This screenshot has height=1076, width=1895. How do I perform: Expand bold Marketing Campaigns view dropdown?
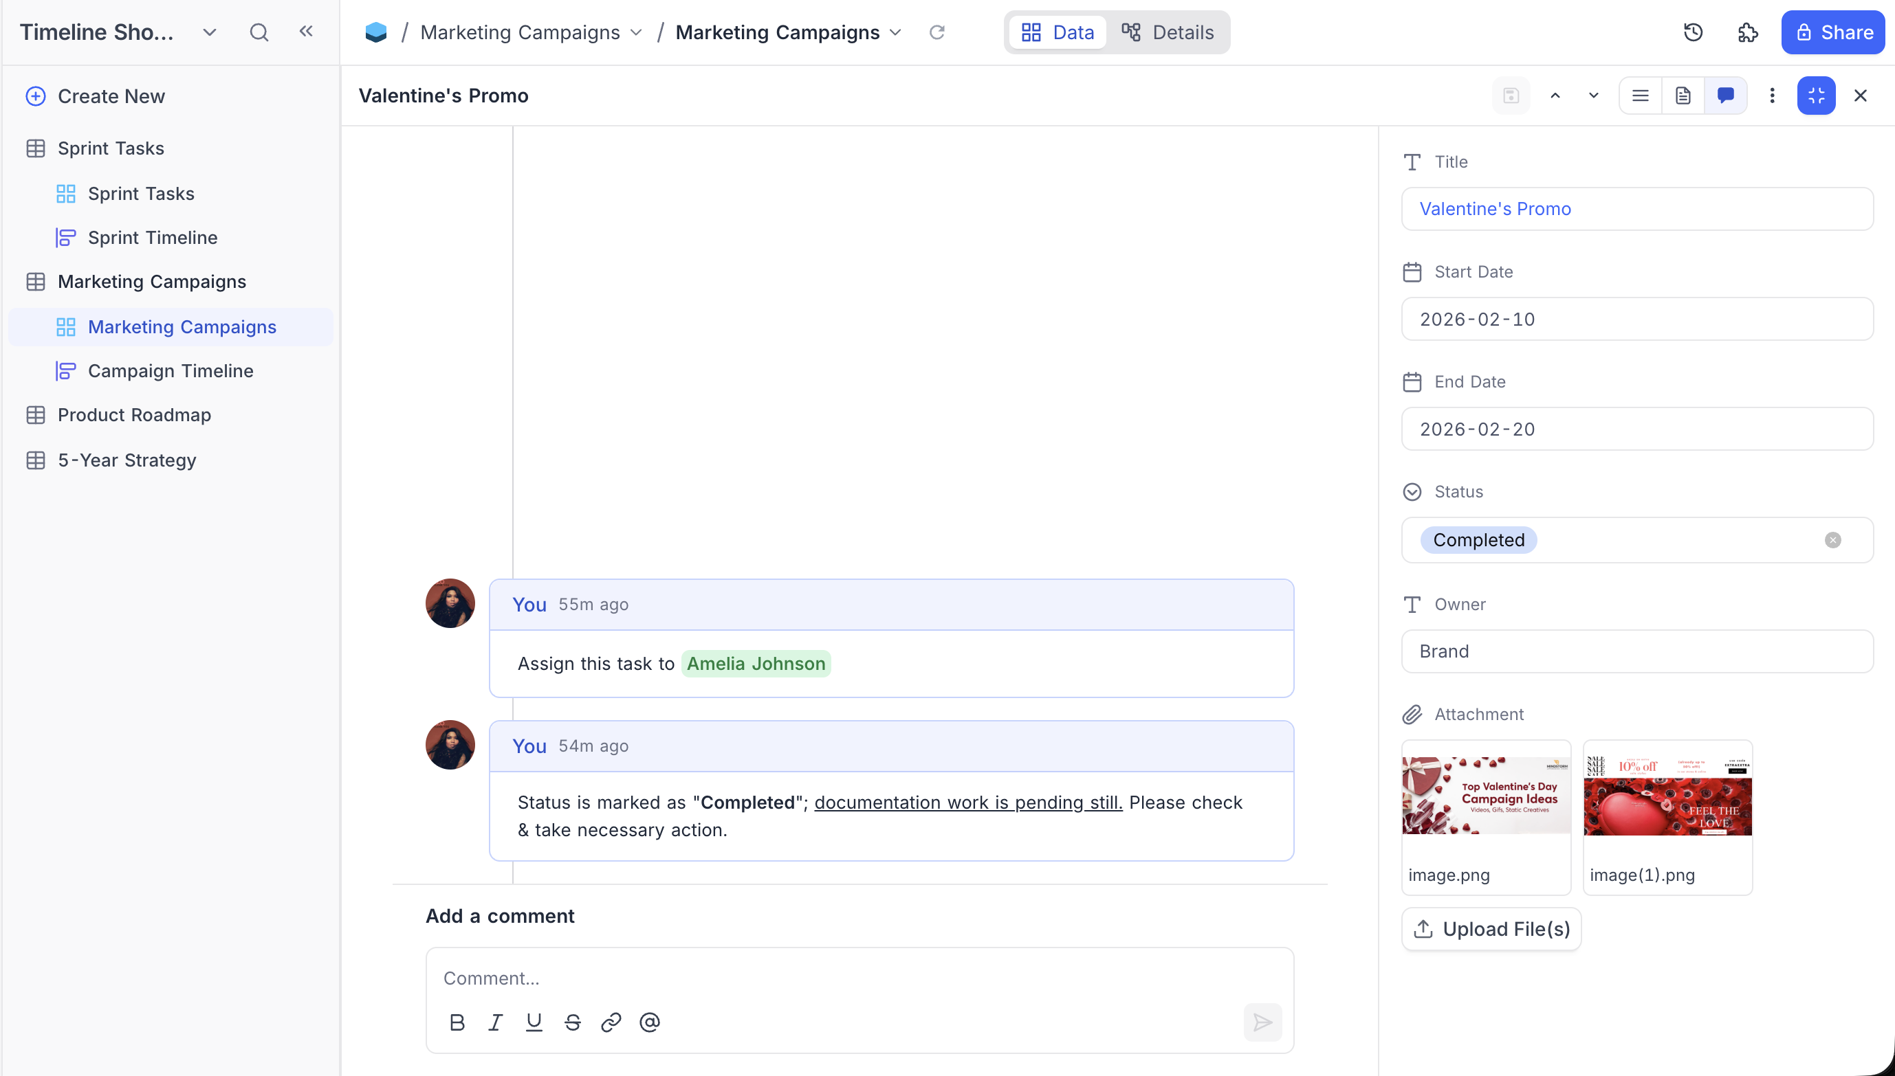[x=895, y=32]
